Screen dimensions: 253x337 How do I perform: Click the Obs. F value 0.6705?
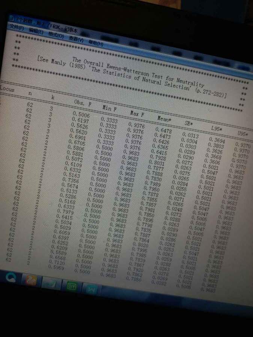click(x=77, y=142)
